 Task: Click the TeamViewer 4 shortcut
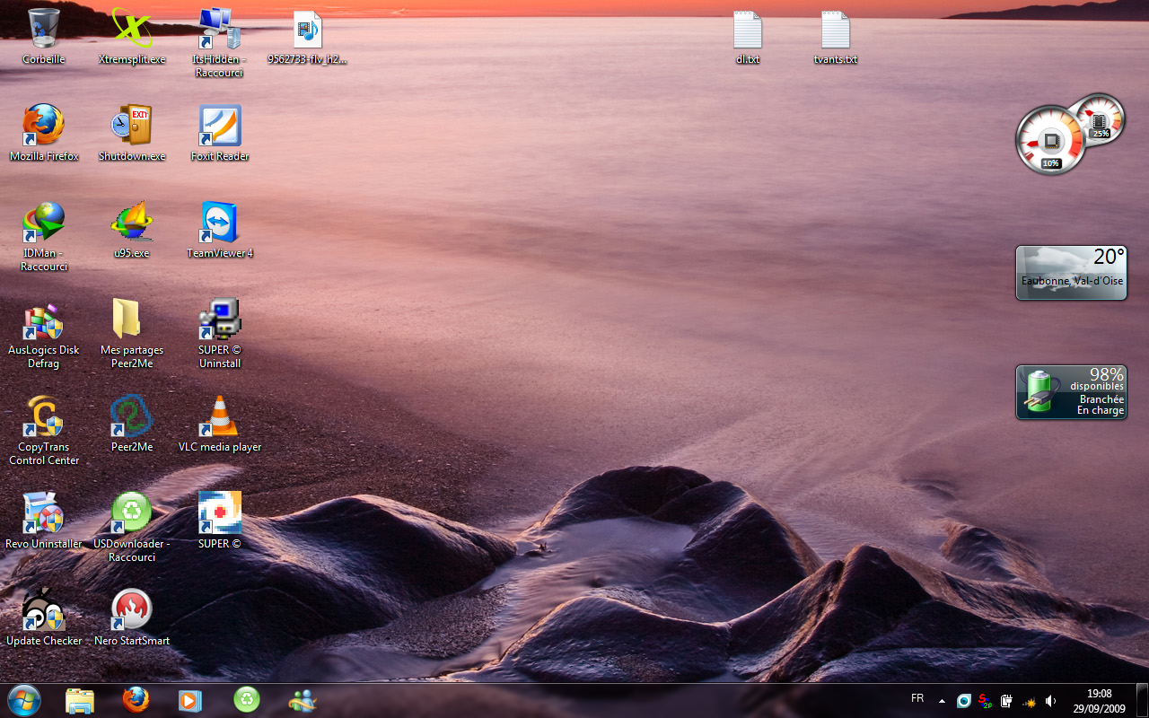(220, 223)
